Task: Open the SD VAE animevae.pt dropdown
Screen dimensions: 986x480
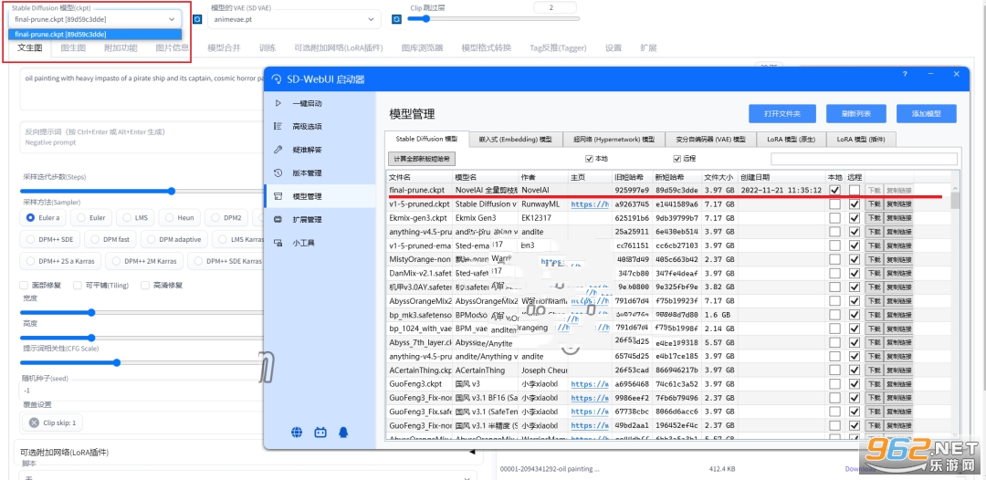Action: 295,19
